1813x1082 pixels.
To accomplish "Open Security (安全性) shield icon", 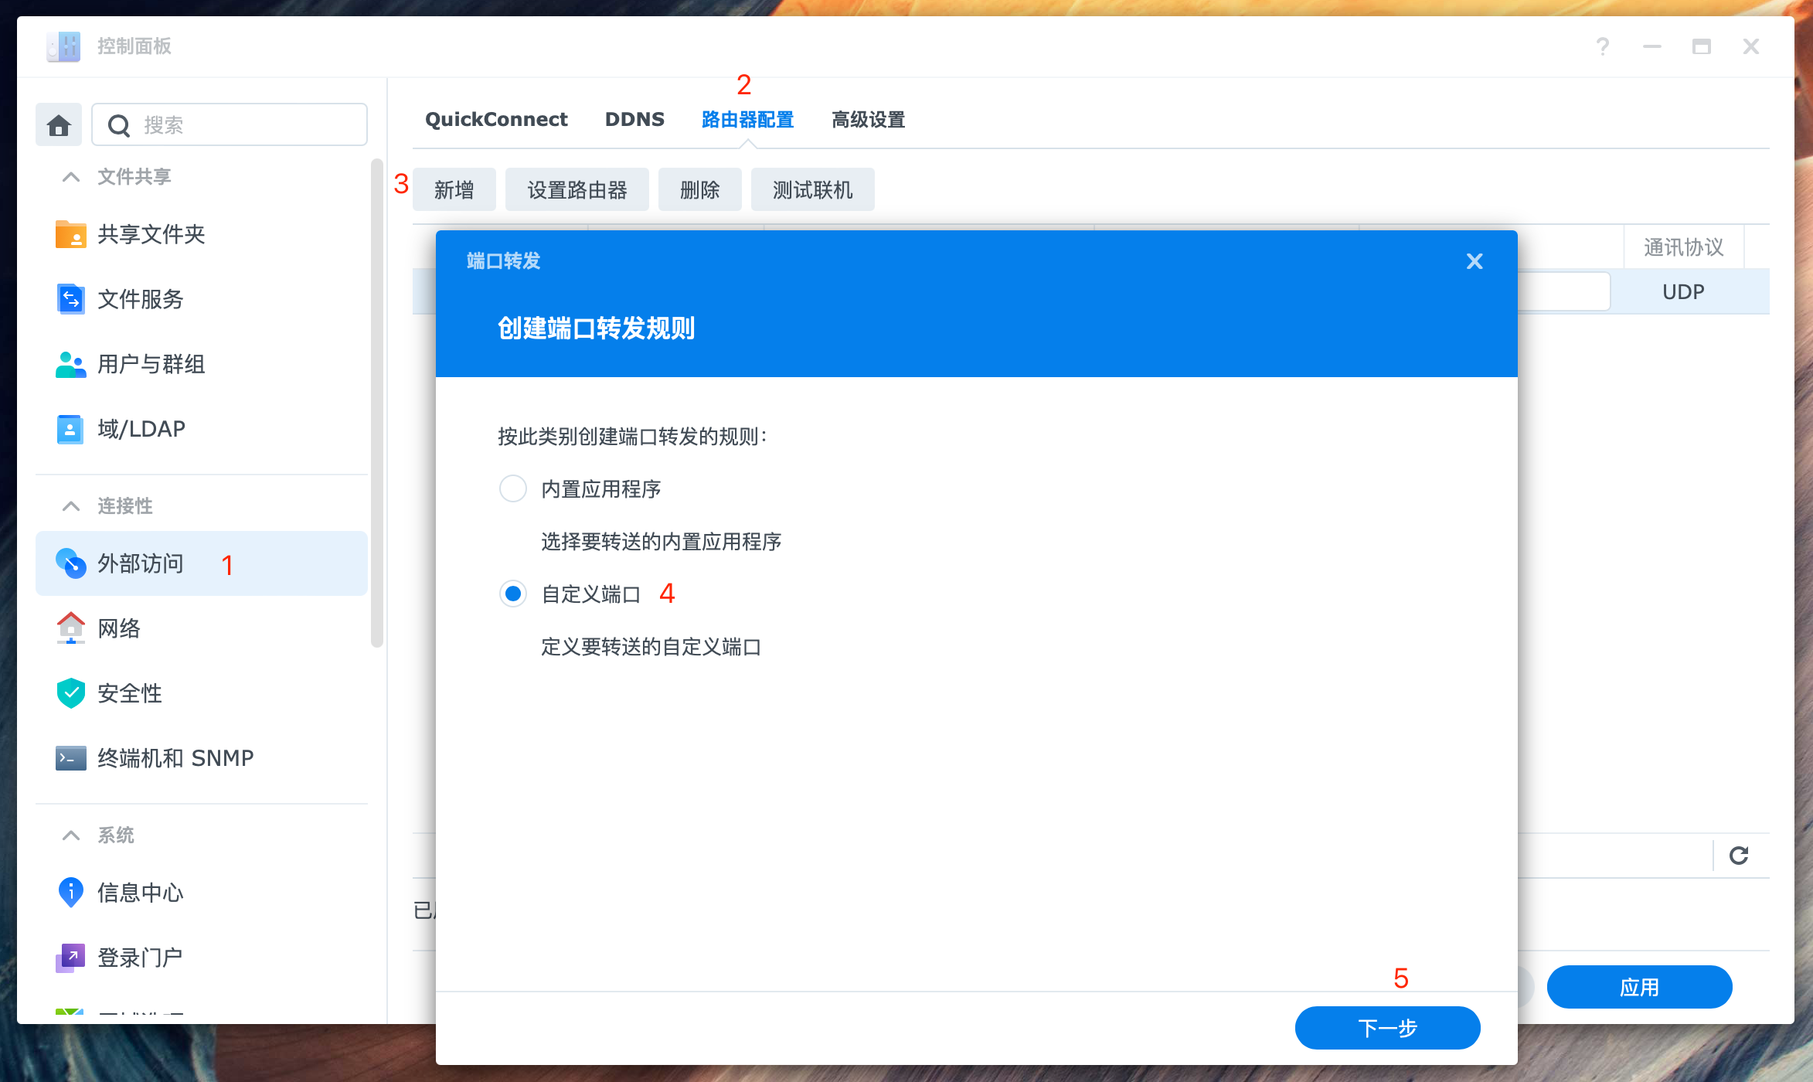I will [70, 693].
